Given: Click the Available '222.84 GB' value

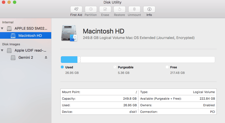Looking at the screenshot, I should coord(207,99).
